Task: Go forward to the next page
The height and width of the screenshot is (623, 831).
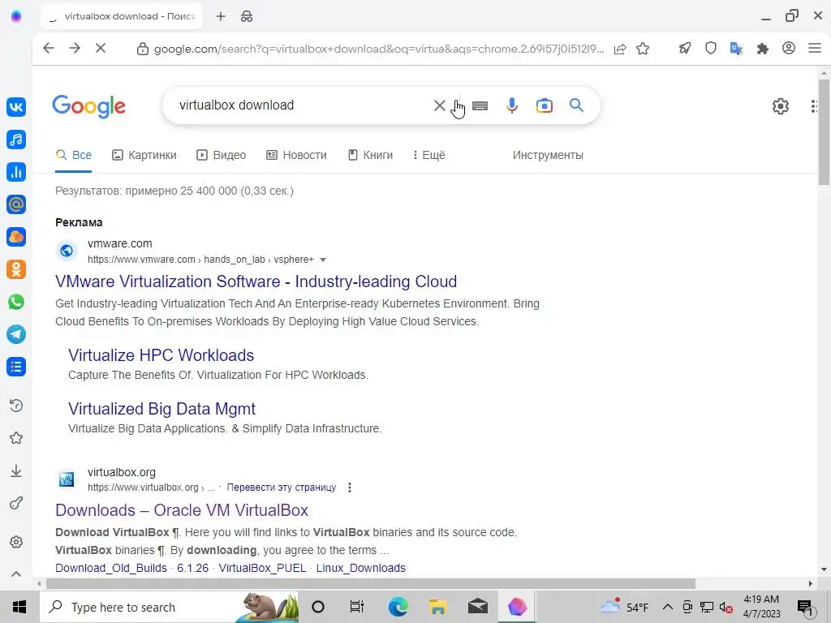Action: [x=75, y=48]
